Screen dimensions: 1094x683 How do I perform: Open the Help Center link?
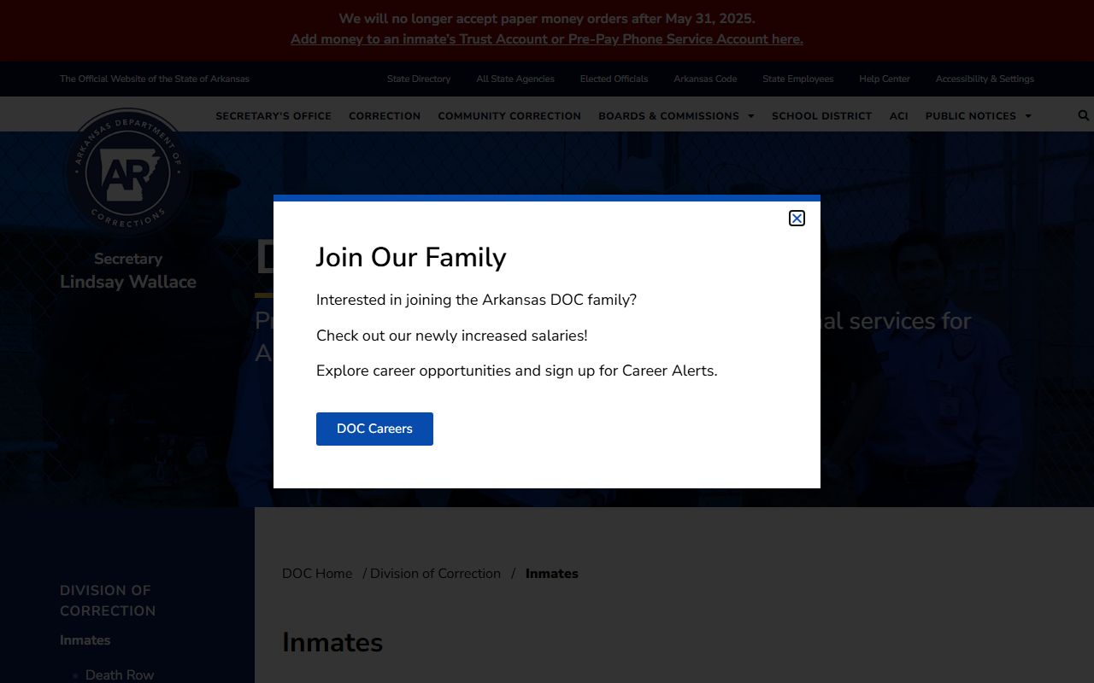pos(885,79)
